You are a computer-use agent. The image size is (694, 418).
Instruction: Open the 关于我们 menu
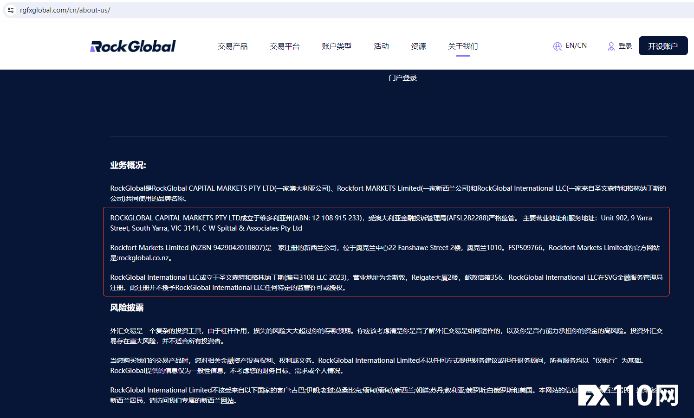463,46
